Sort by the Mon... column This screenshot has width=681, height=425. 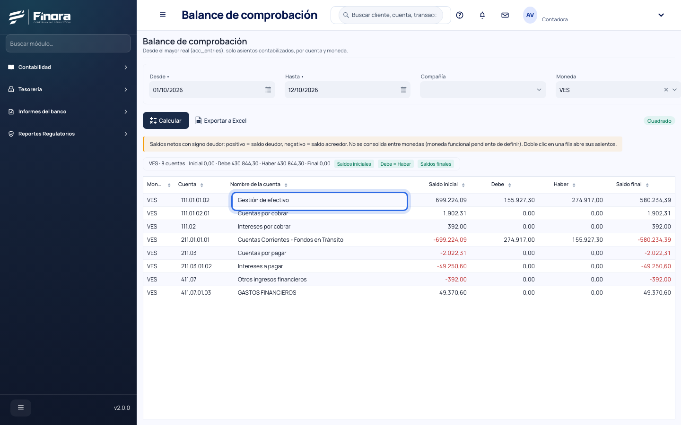169,185
